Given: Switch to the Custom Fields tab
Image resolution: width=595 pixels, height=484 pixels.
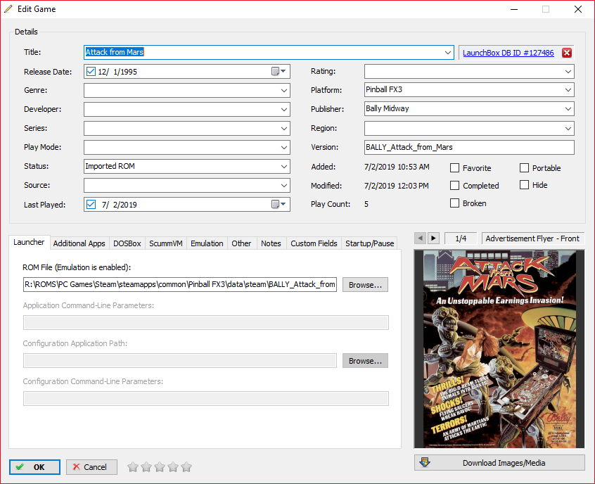Looking at the screenshot, I should point(314,243).
